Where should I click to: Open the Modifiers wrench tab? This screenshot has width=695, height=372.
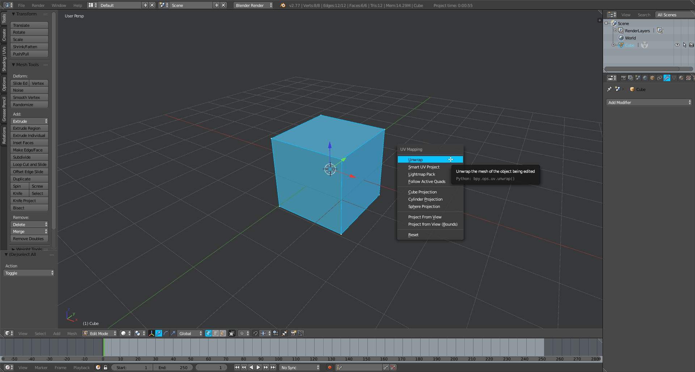pos(667,78)
